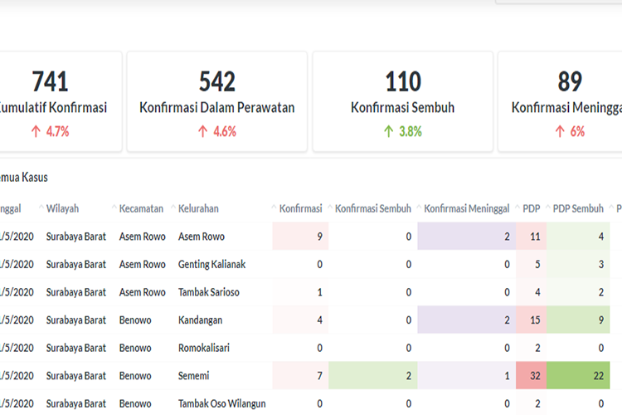Click the 'Konfirmasi Sembuh' card label
The width and height of the screenshot is (622, 415).
[402, 108]
